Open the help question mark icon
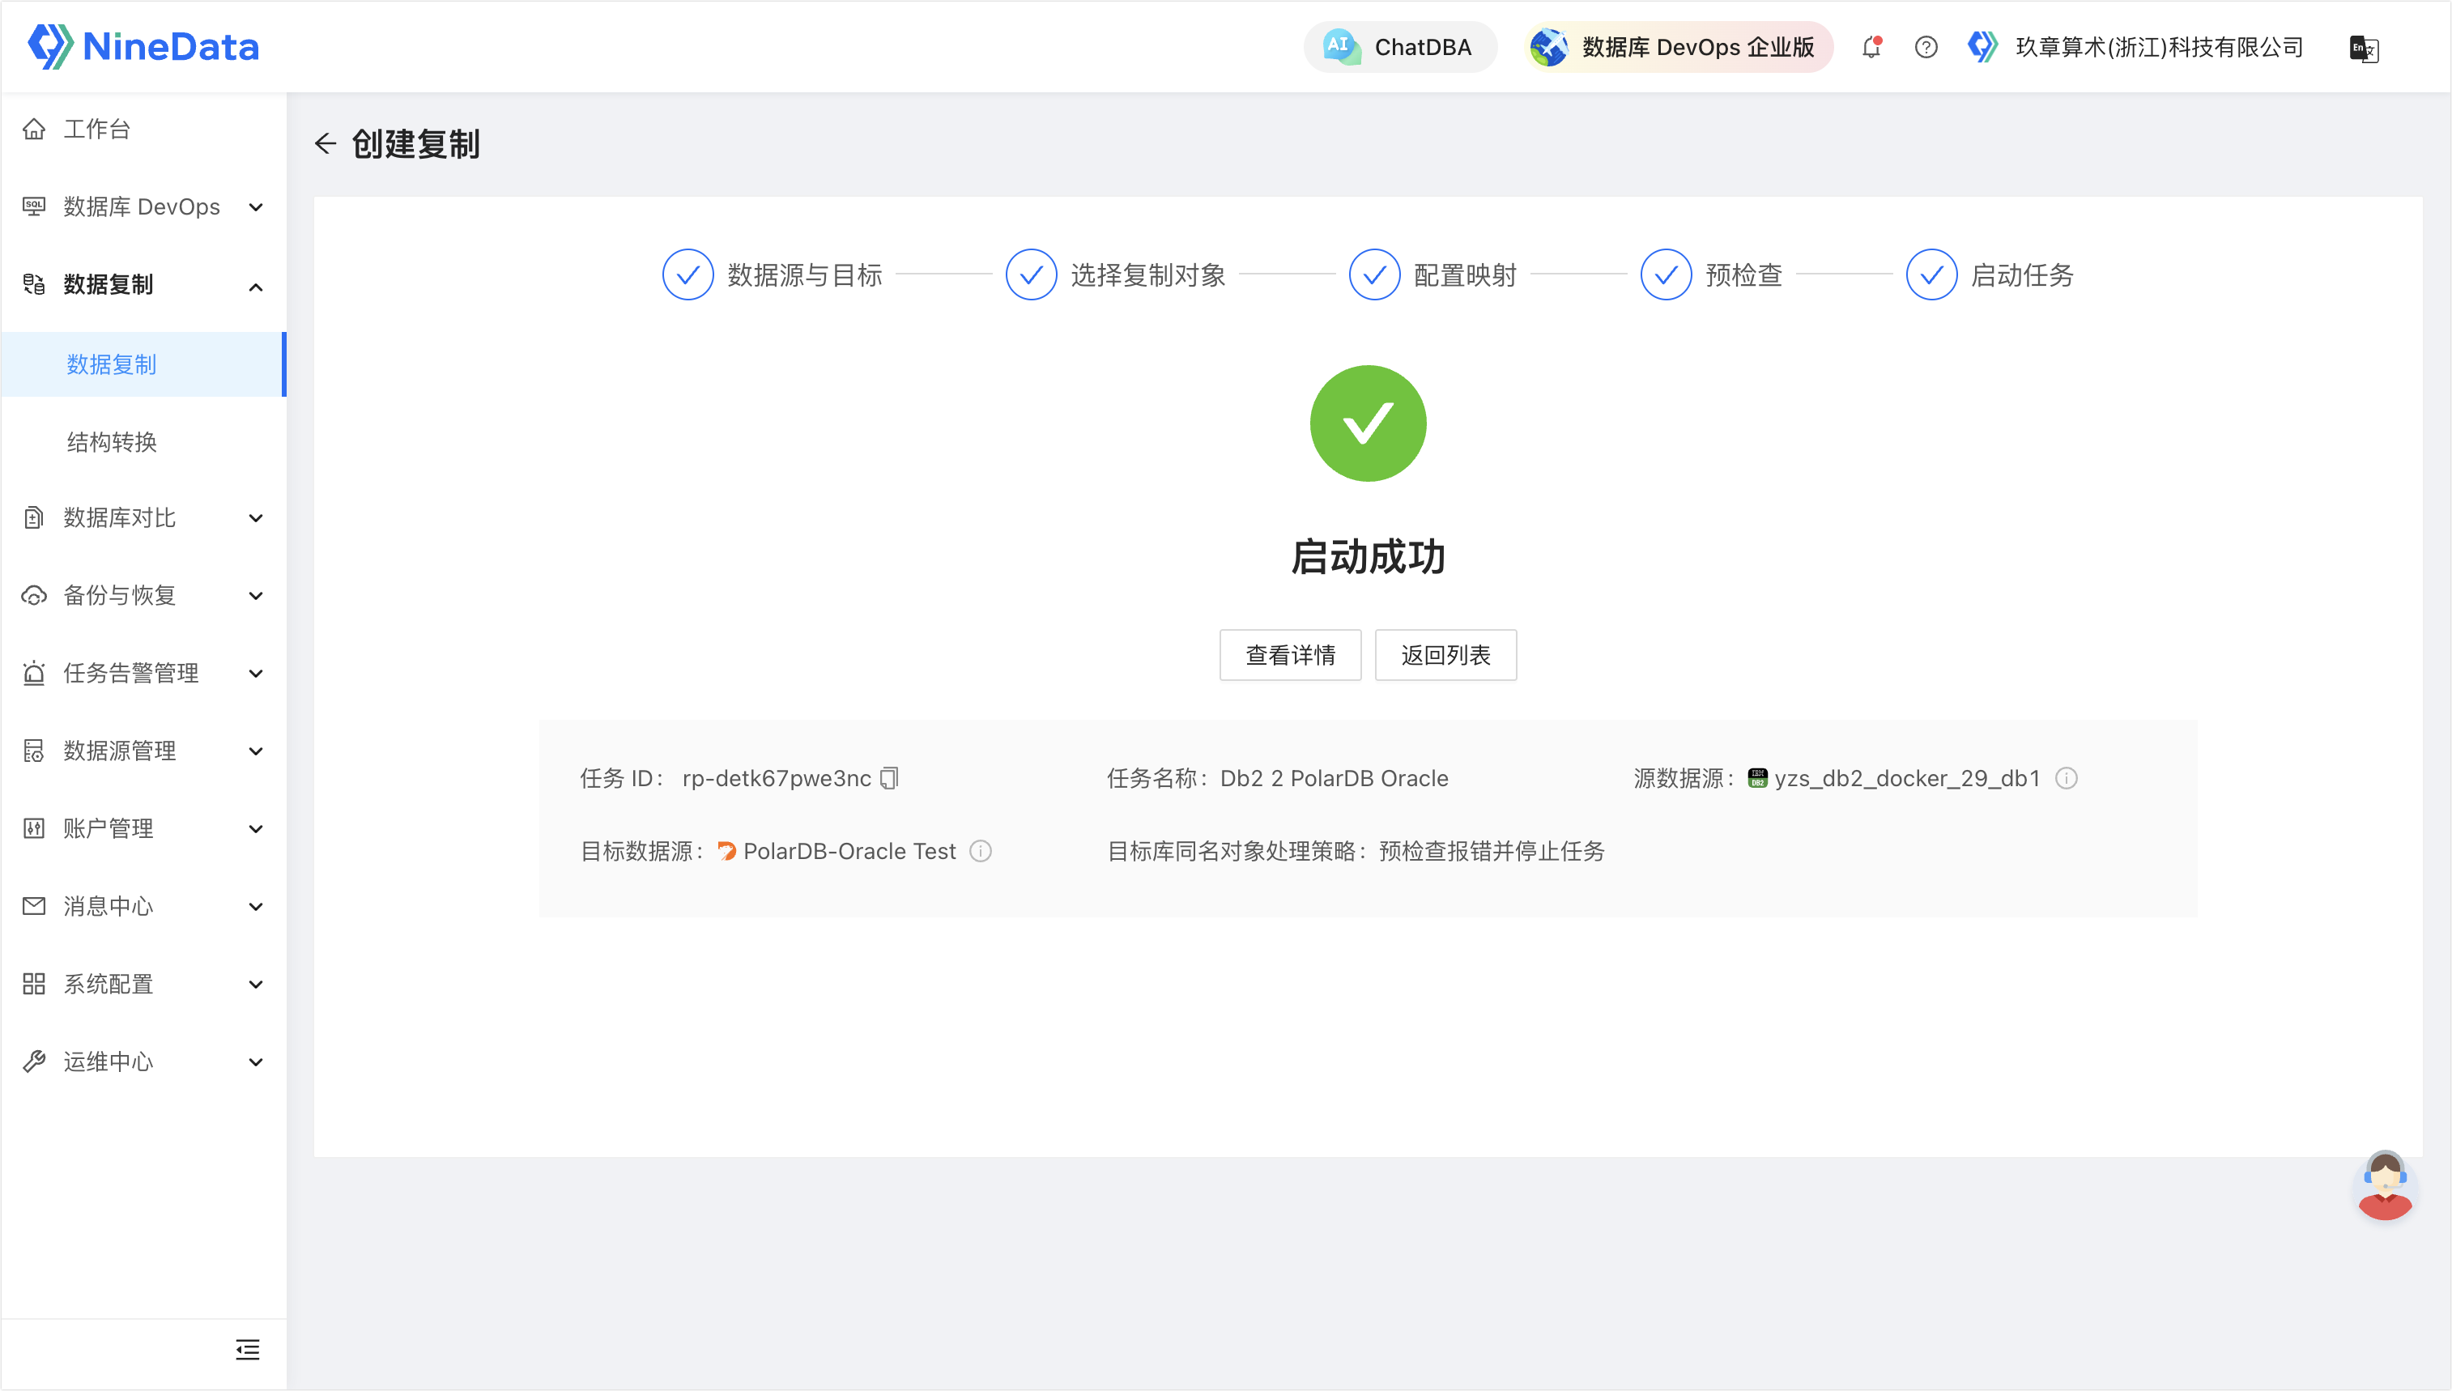Viewport: 2452px width, 1391px height. [1926, 47]
